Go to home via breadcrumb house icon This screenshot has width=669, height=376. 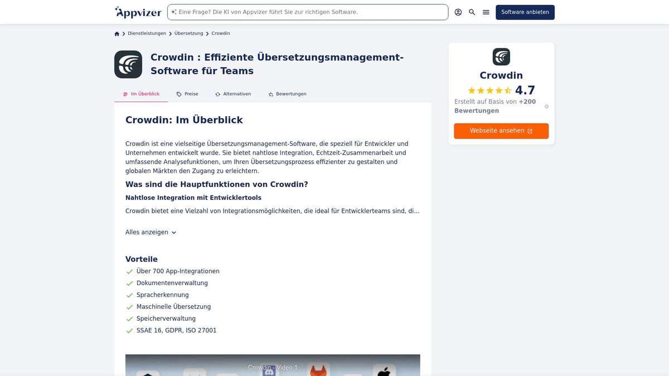point(117,33)
